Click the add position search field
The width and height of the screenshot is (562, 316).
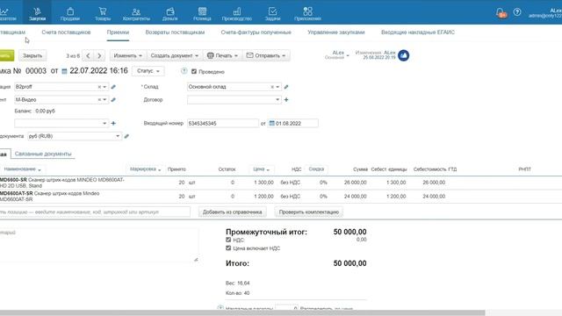point(95,212)
